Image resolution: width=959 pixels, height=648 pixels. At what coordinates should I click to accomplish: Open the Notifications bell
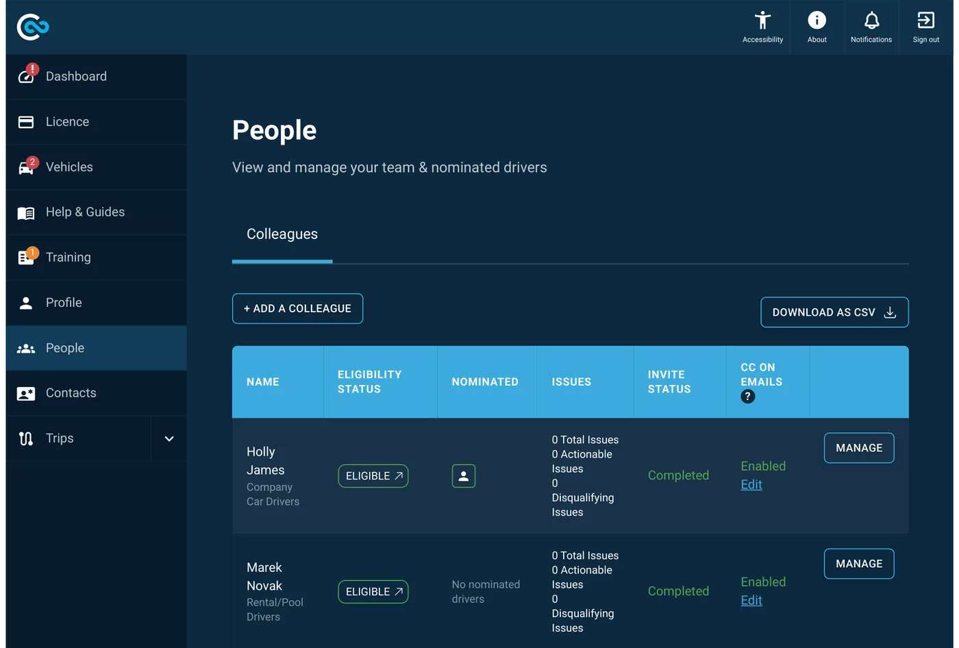(871, 21)
